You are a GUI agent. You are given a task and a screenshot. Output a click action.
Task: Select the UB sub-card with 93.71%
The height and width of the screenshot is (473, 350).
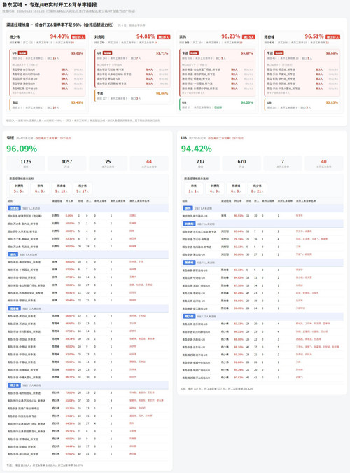(x=132, y=68)
